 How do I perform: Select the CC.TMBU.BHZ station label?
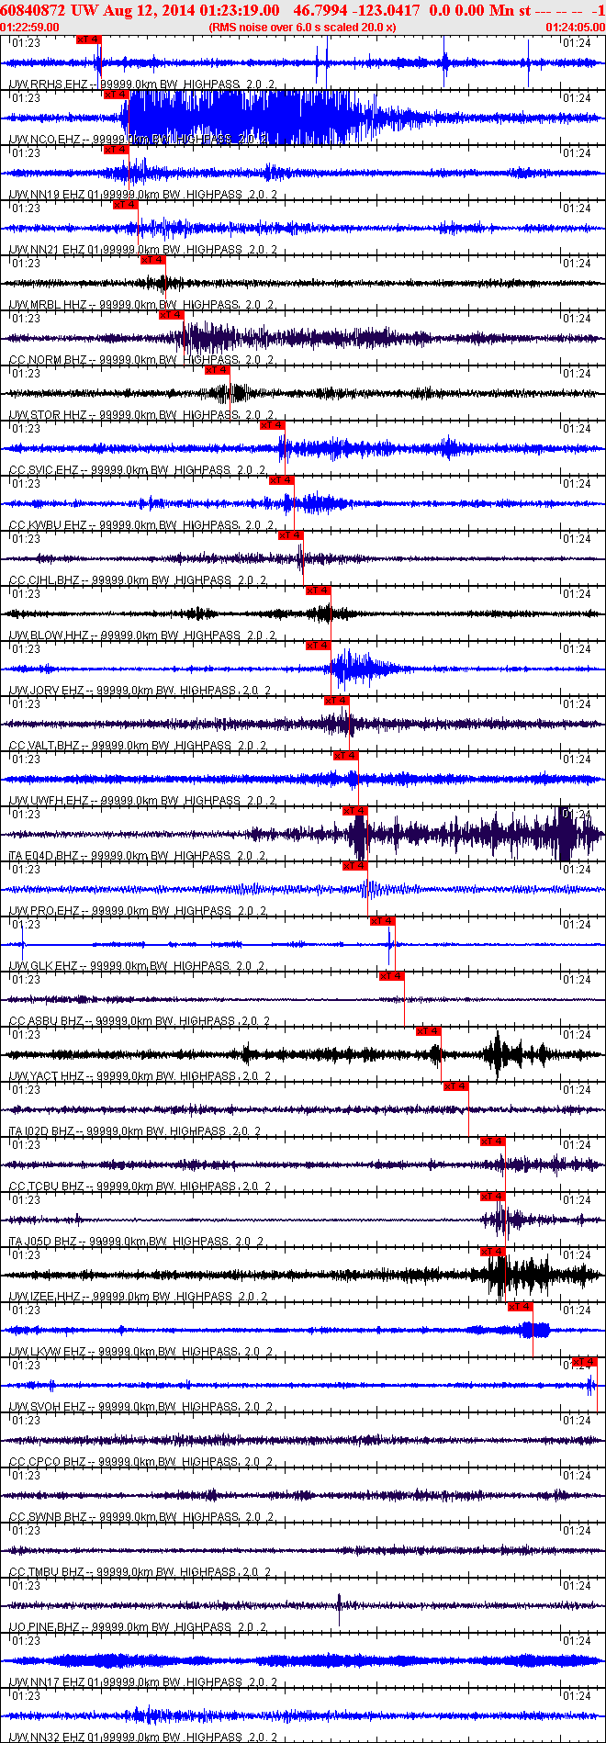[140, 1572]
